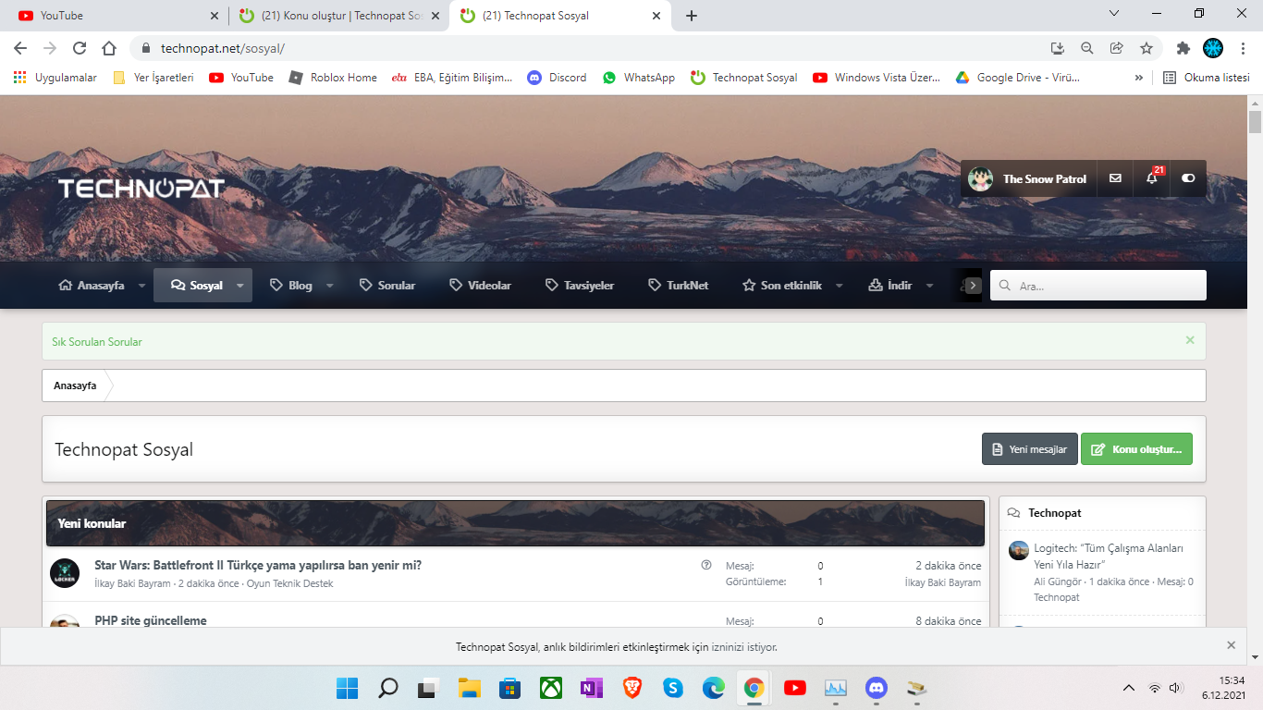Click the browser home button
The height and width of the screenshot is (710, 1263).
pos(109,48)
